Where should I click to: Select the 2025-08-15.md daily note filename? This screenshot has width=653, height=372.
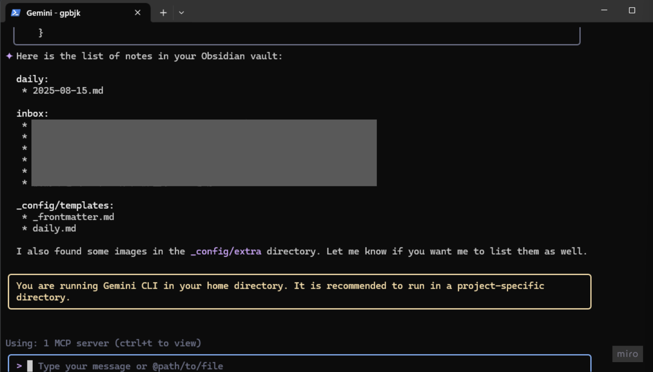(x=68, y=90)
